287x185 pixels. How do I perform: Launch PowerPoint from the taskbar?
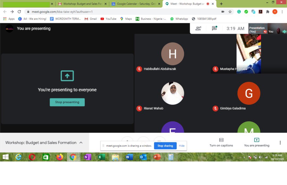(157, 157)
